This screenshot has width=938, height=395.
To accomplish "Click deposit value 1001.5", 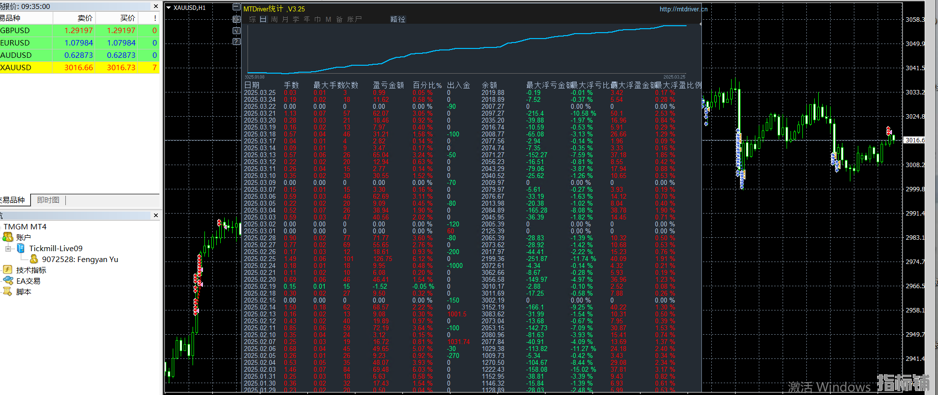I will point(457,314).
